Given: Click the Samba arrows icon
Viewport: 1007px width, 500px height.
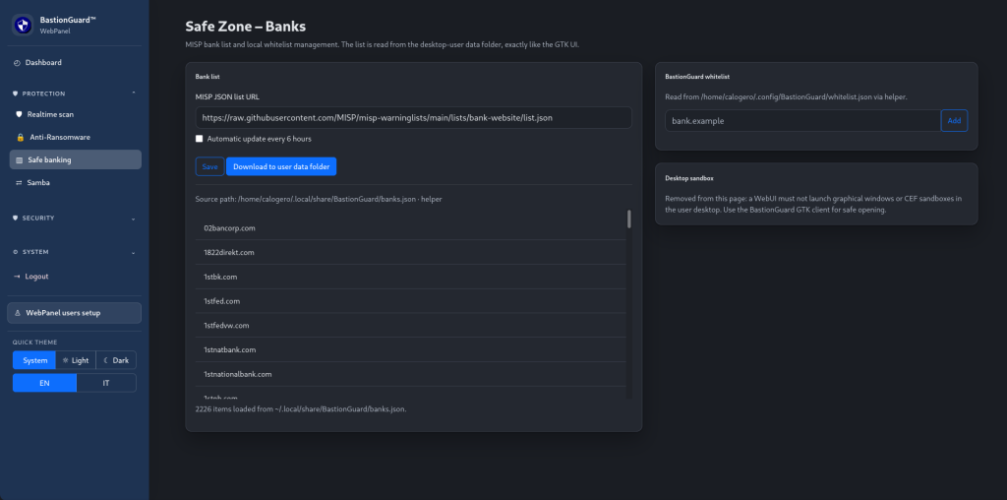Looking at the screenshot, I should (x=19, y=183).
